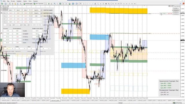Select EURCAD_a in the symbol list

pyautogui.click(x=176, y=12)
